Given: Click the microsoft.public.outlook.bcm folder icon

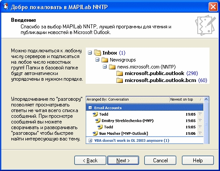Looking at the screenshot, I should (119, 80).
